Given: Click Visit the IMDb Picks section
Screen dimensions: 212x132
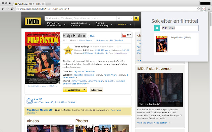Looking at the screenshot, I should [x=152, y=123].
